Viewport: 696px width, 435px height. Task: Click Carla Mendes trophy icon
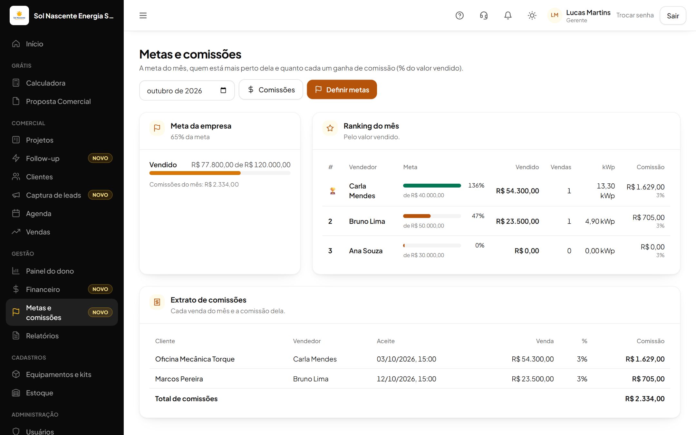[x=333, y=191]
